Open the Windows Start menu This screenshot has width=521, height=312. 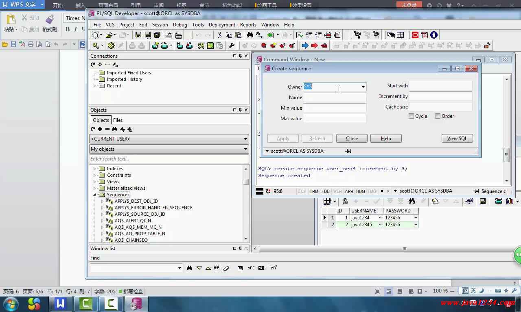[x=10, y=303]
